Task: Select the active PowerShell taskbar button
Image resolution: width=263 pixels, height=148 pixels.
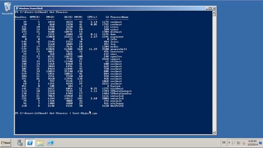Action: [30, 143]
